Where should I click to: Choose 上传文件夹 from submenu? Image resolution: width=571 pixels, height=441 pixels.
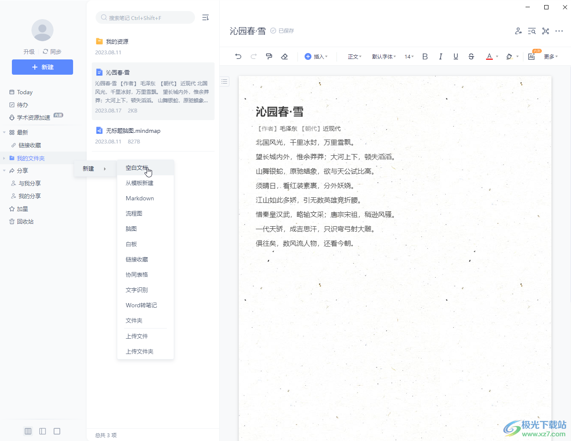coord(145,351)
